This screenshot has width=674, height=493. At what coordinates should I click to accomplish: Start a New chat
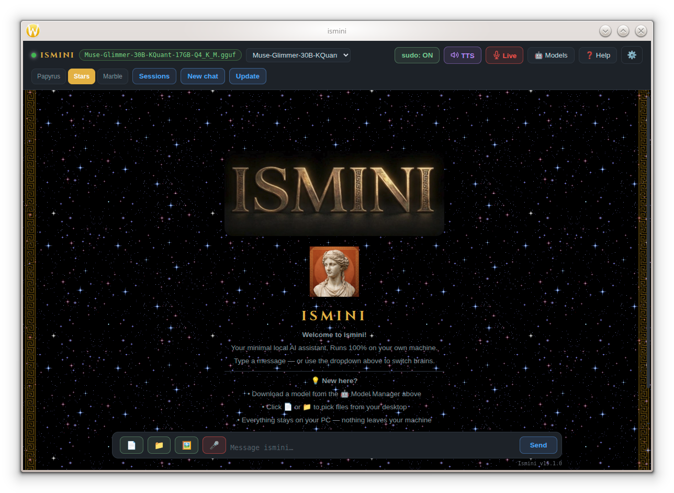(203, 76)
